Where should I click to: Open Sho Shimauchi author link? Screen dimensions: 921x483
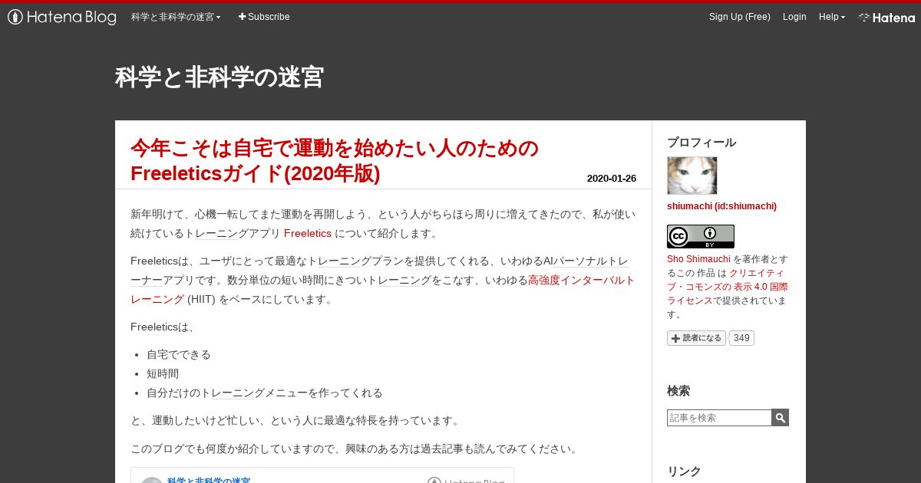(x=698, y=259)
